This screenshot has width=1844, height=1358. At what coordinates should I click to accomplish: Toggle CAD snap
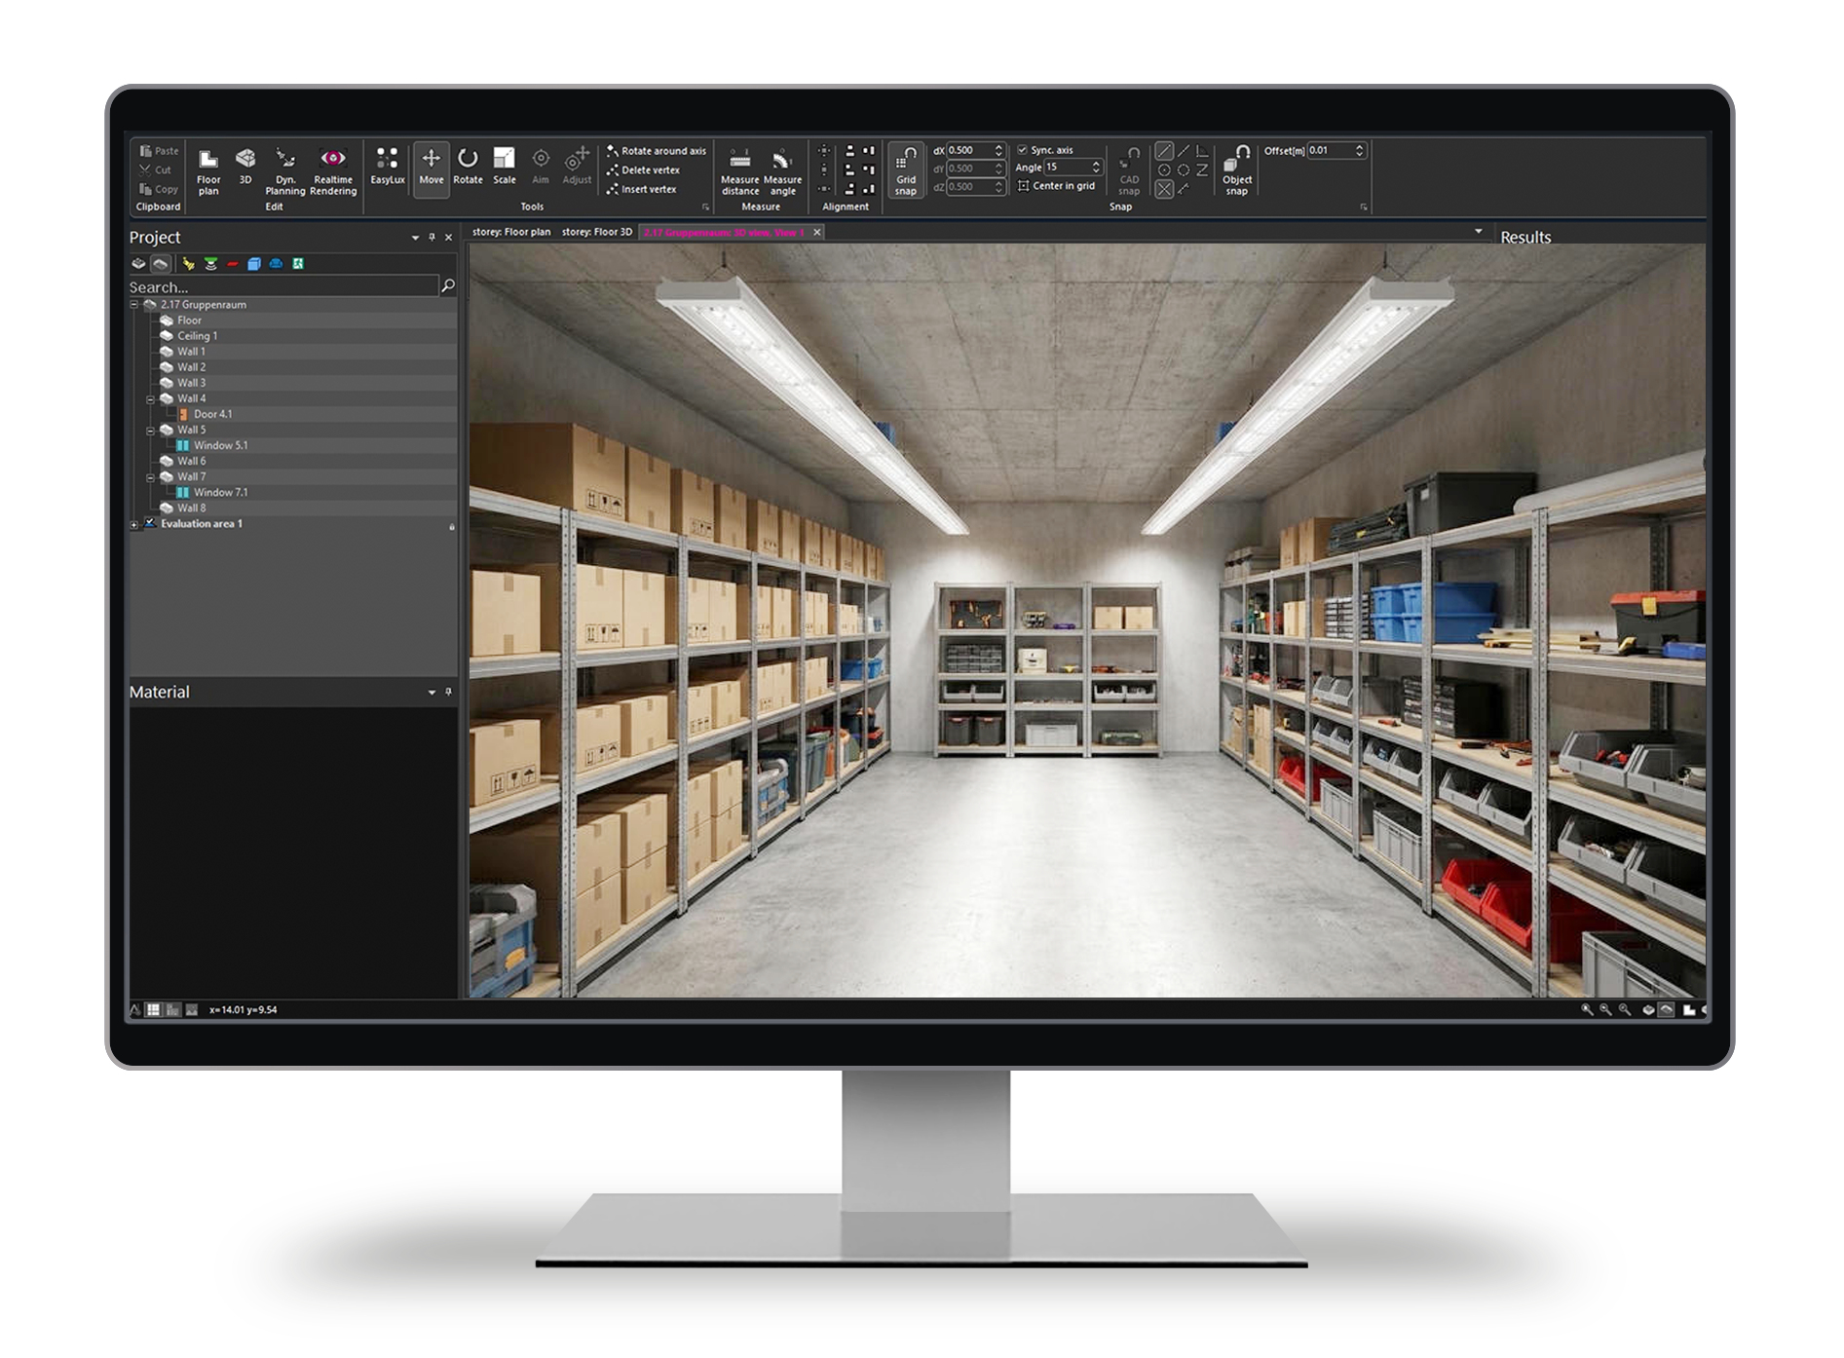click(x=1129, y=171)
